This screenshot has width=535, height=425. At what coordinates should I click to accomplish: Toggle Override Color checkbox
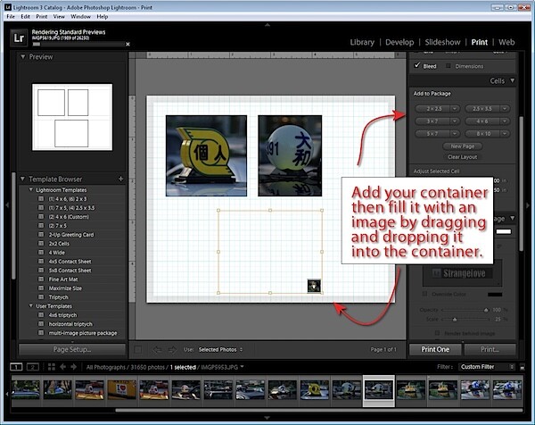(425, 294)
